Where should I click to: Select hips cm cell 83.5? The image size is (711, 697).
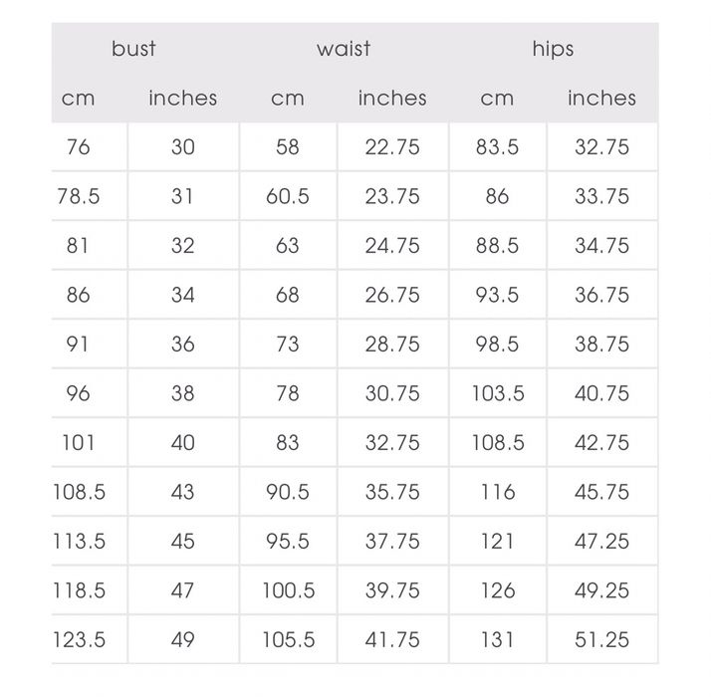[497, 147]
